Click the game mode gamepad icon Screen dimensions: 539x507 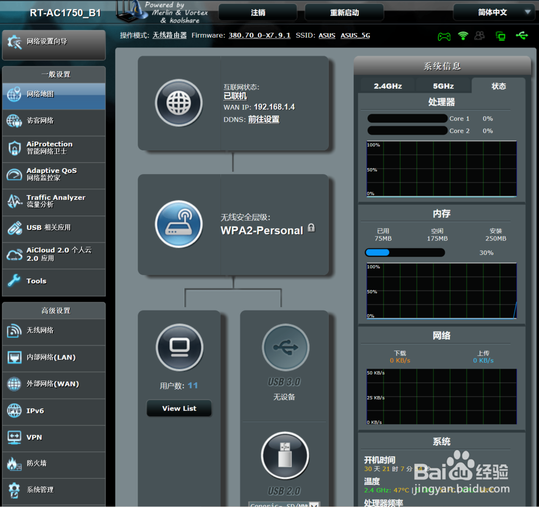(444, 36)
